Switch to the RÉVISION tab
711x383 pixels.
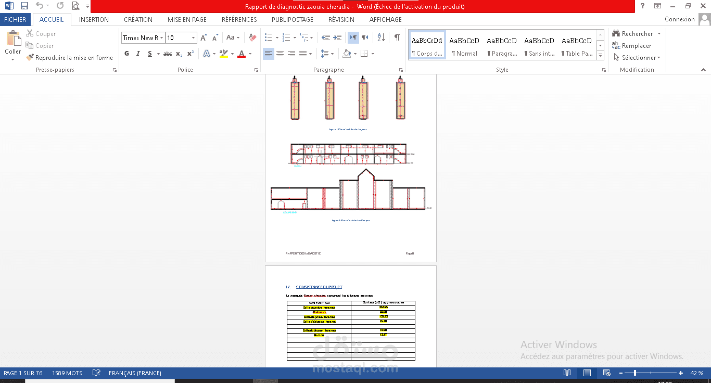point(341,19)
